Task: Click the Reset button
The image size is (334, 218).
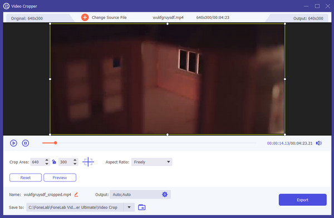Action: [x=26, y=177]
